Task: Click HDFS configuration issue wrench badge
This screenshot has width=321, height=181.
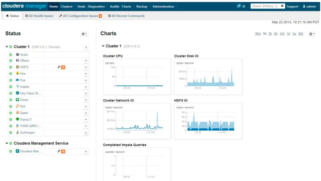Action: (x=61, y=67)
